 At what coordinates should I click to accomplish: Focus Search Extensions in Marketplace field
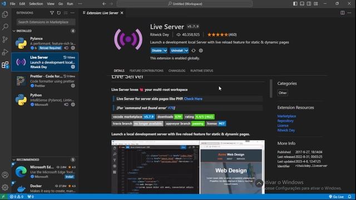click(46, 22)
